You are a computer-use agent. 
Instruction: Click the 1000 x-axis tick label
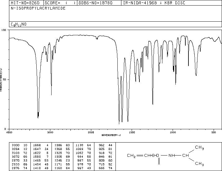click(x=173, y=132)
